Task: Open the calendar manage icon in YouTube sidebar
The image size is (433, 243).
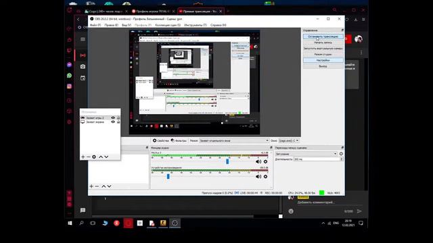Action: click(x=83, y=78)
